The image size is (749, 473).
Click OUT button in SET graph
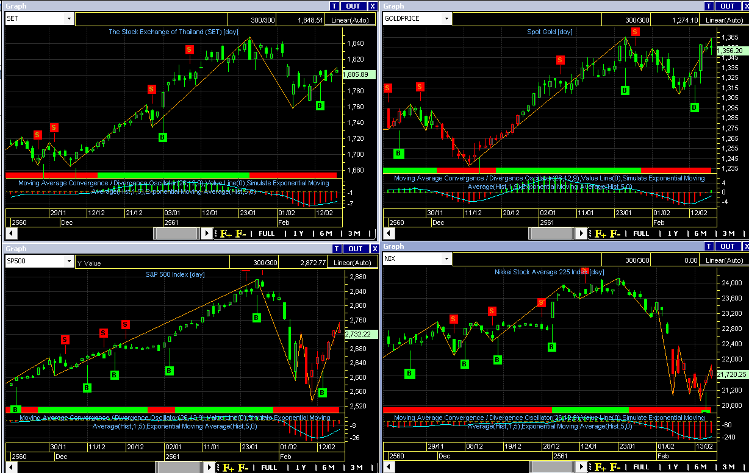[353, 6]
